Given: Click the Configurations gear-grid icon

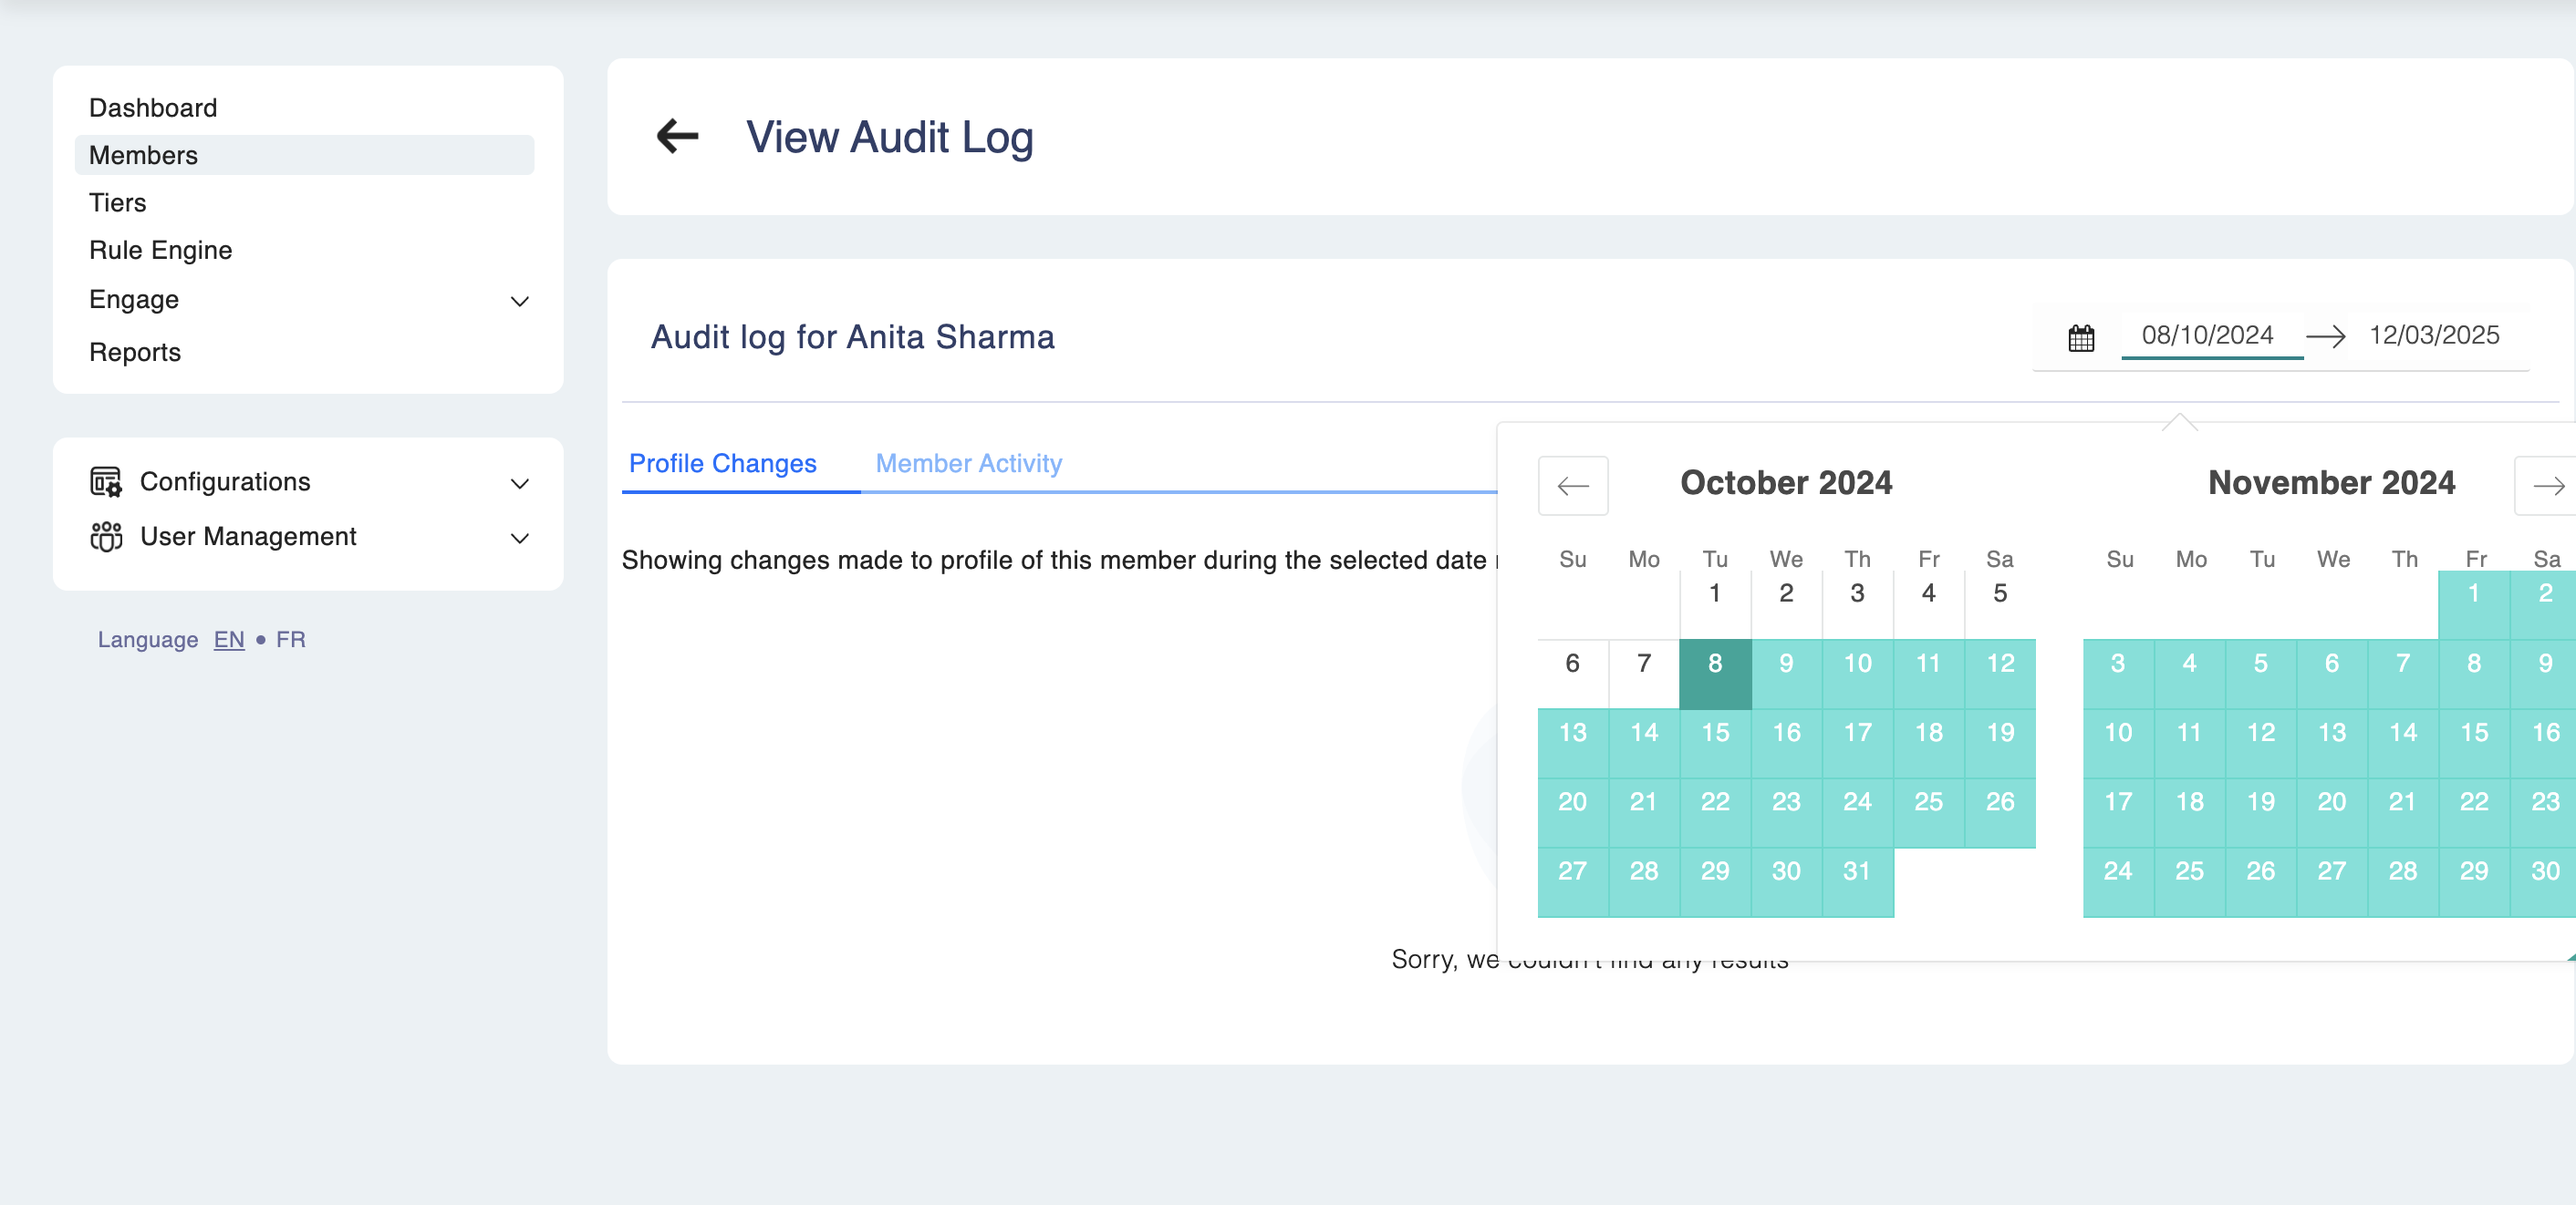Looking at the screenshot, I should (106, 481).
